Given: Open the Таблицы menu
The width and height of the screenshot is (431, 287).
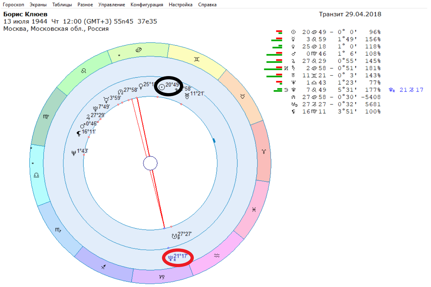Looking at the screenshot, I should [62, 5].
